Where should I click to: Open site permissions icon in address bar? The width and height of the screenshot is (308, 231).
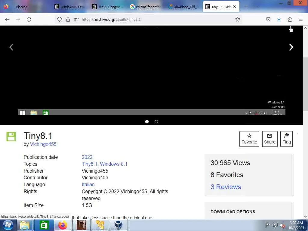(76, 19)
